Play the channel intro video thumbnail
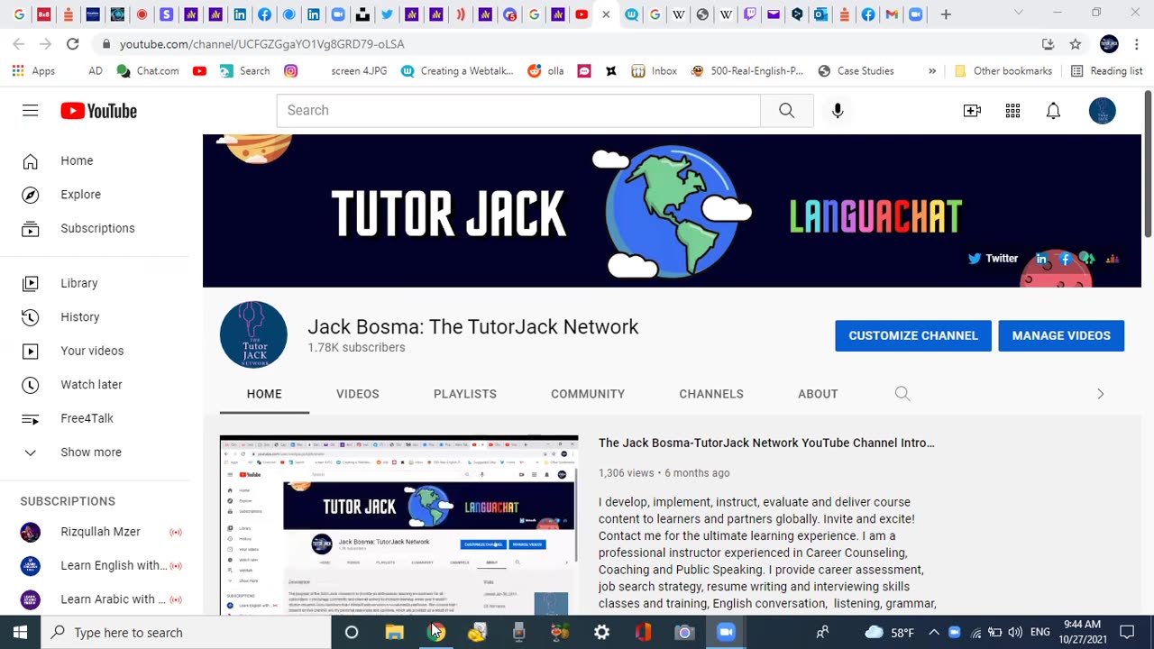The height and width of the screenshot is (649, 1154). coord(398,526)
